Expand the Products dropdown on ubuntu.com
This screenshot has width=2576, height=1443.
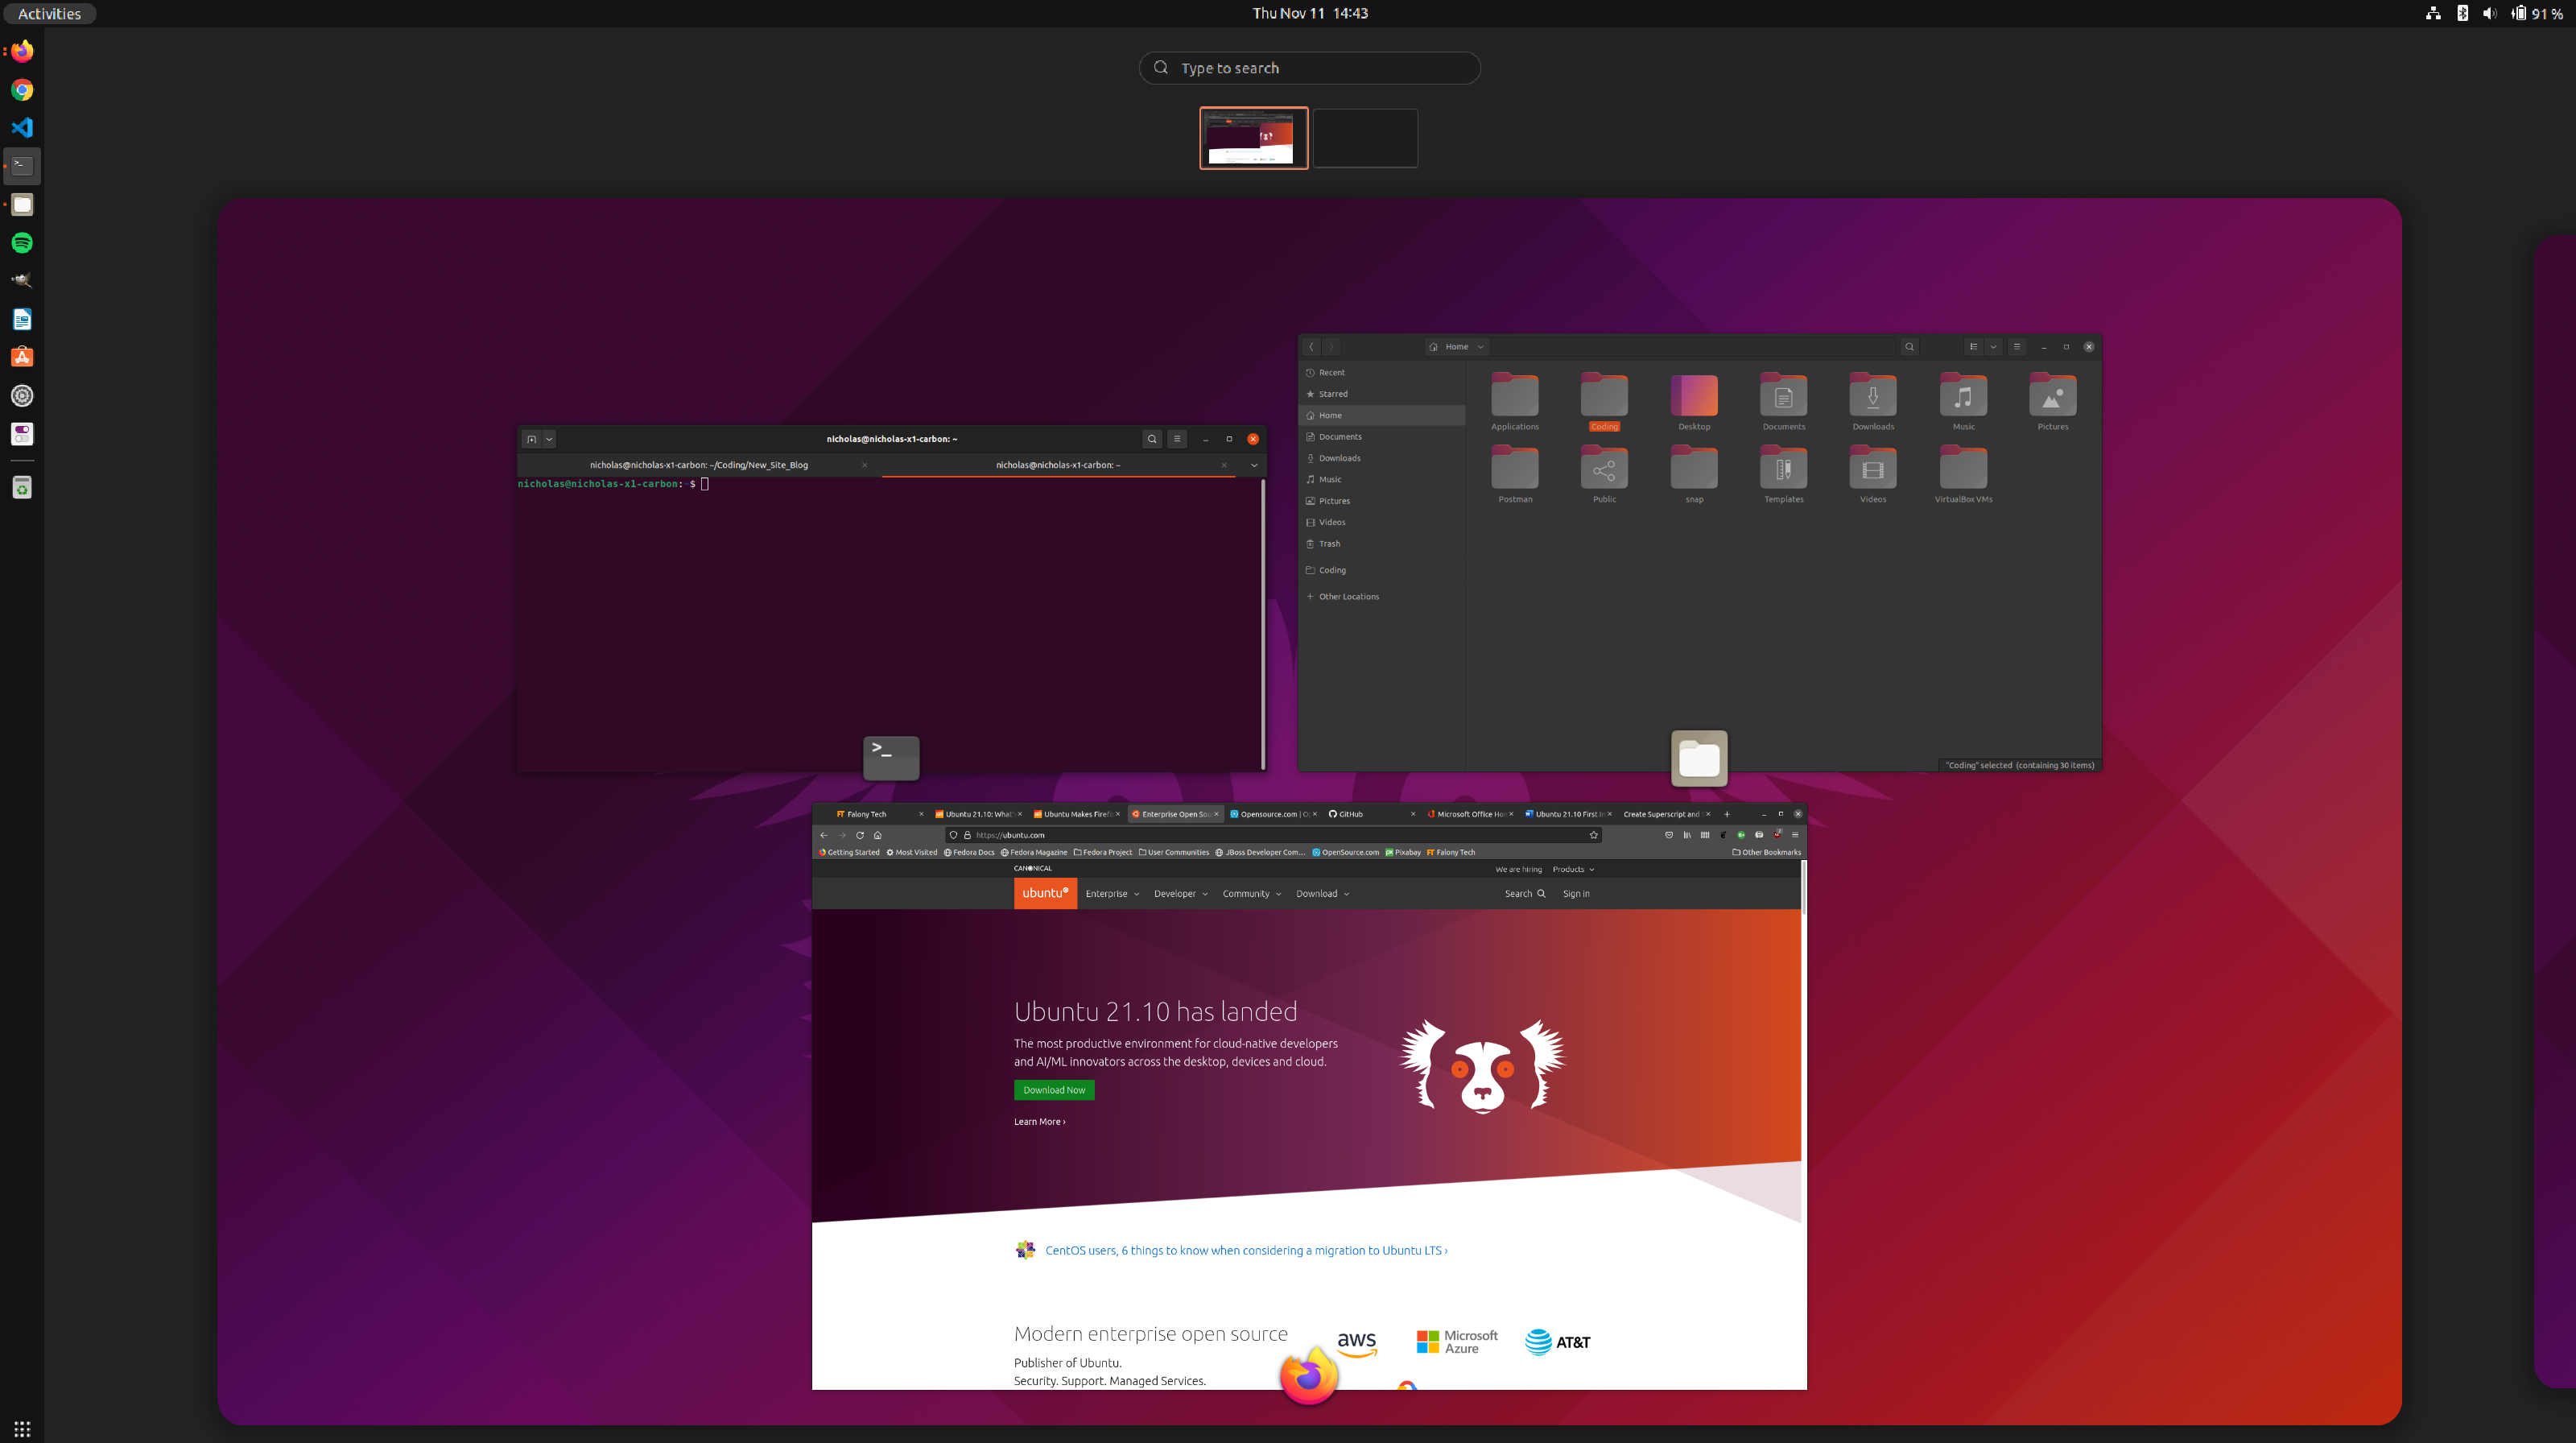coord(1573,869)
